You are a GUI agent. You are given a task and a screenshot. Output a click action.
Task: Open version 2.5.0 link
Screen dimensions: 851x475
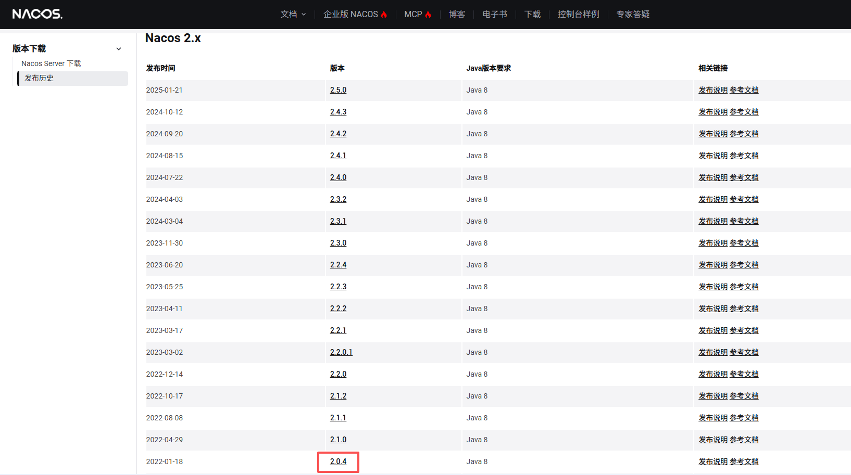(x=338, y=90)
